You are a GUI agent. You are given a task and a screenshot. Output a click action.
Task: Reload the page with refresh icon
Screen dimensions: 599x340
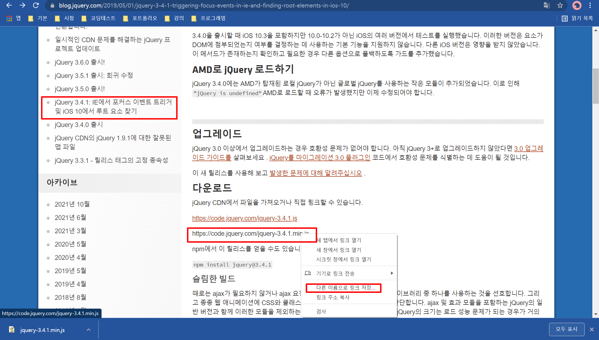point(36,5)
